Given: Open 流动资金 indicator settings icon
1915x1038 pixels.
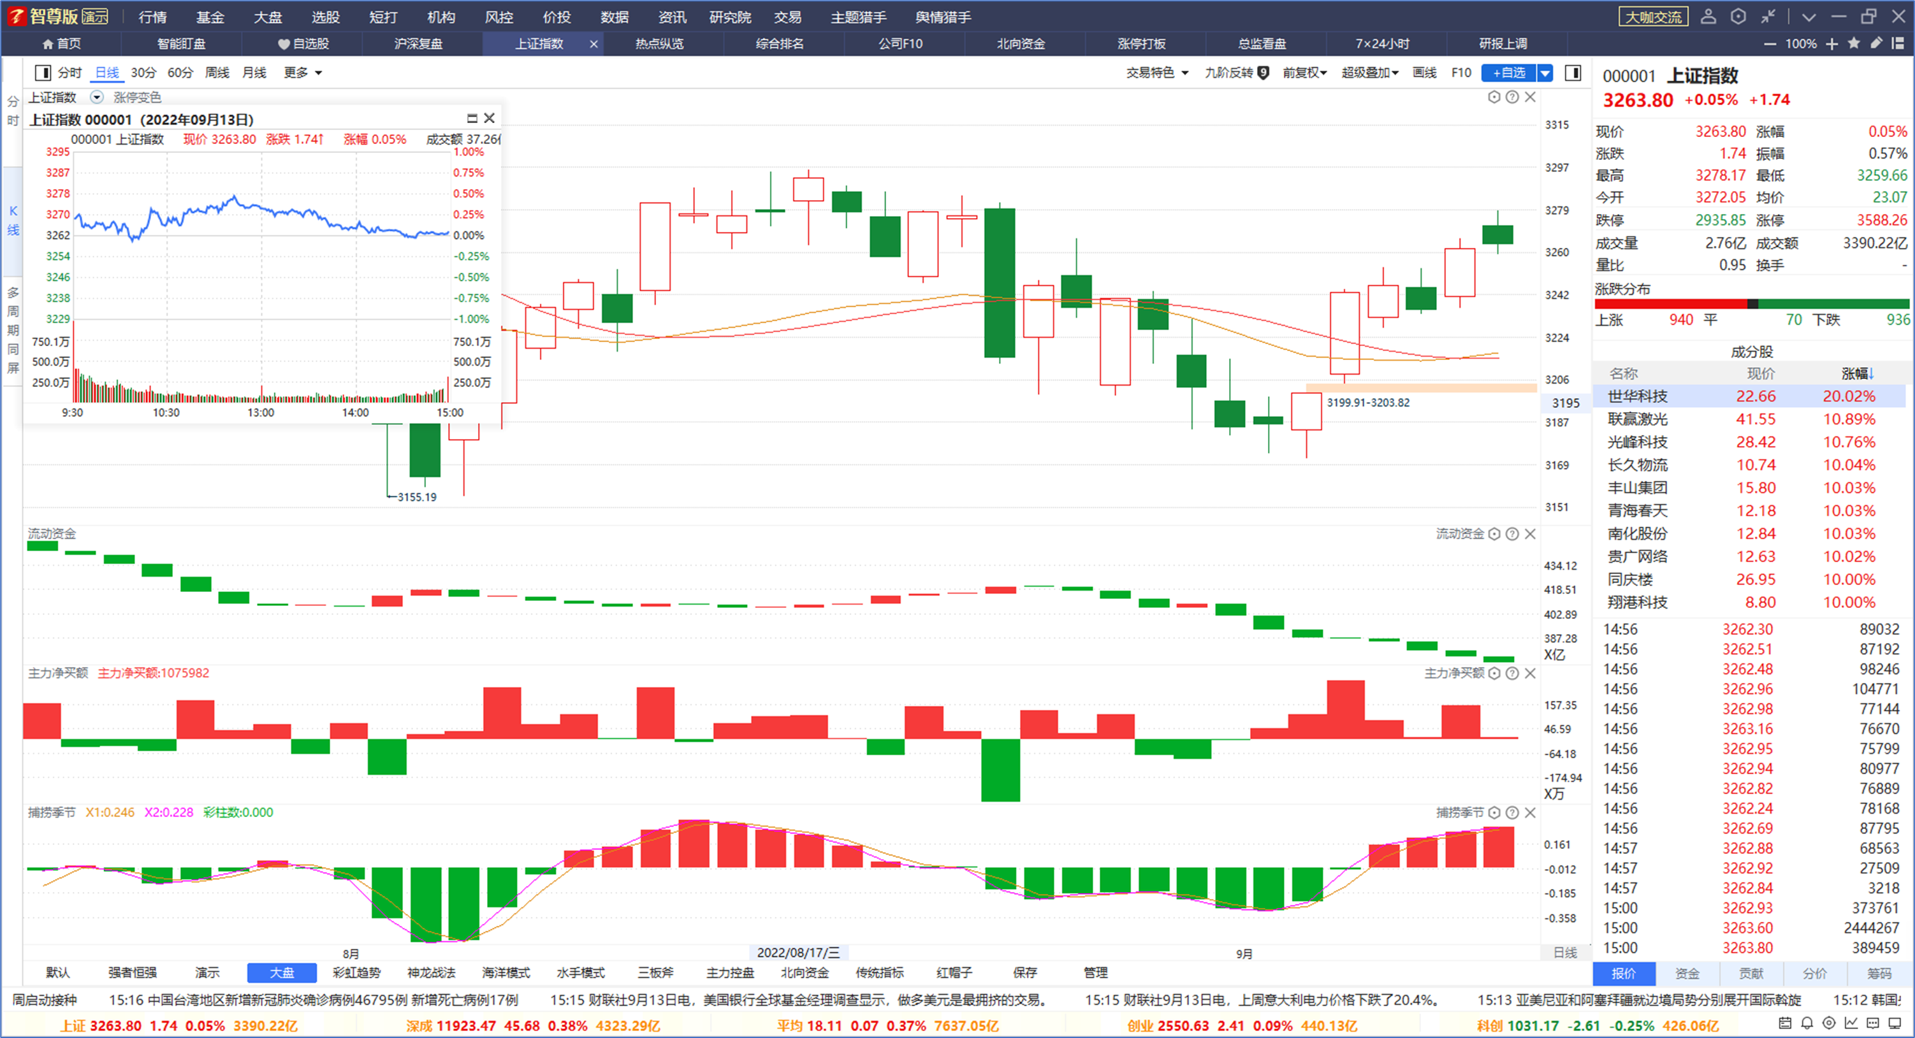Looking at the screenshot, I should pos(1494,533).
